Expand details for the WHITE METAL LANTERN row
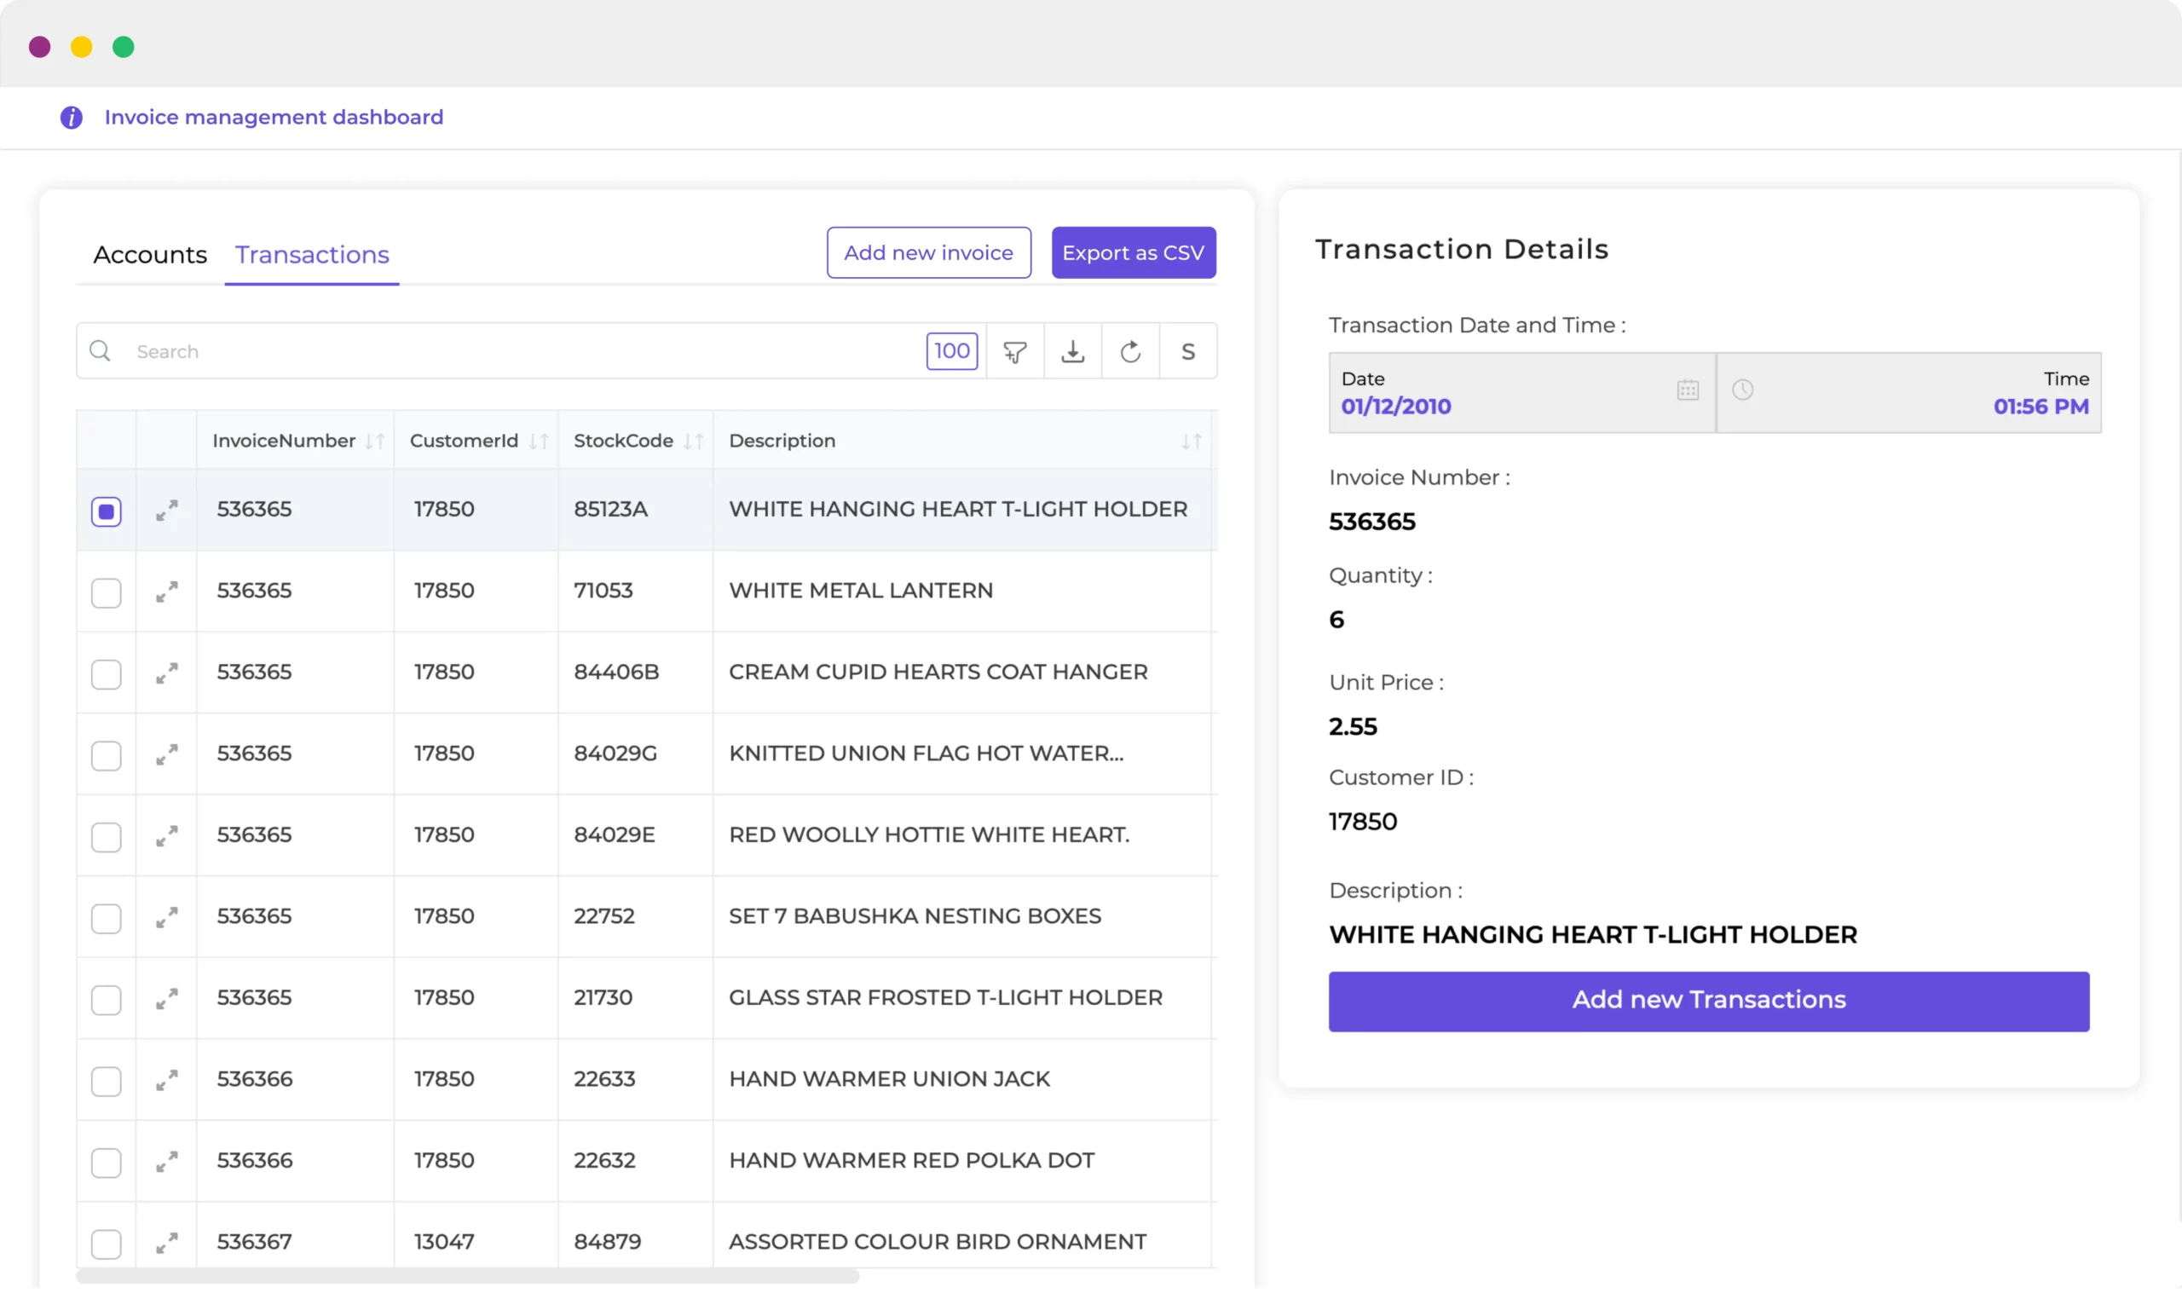 (166, 592)
